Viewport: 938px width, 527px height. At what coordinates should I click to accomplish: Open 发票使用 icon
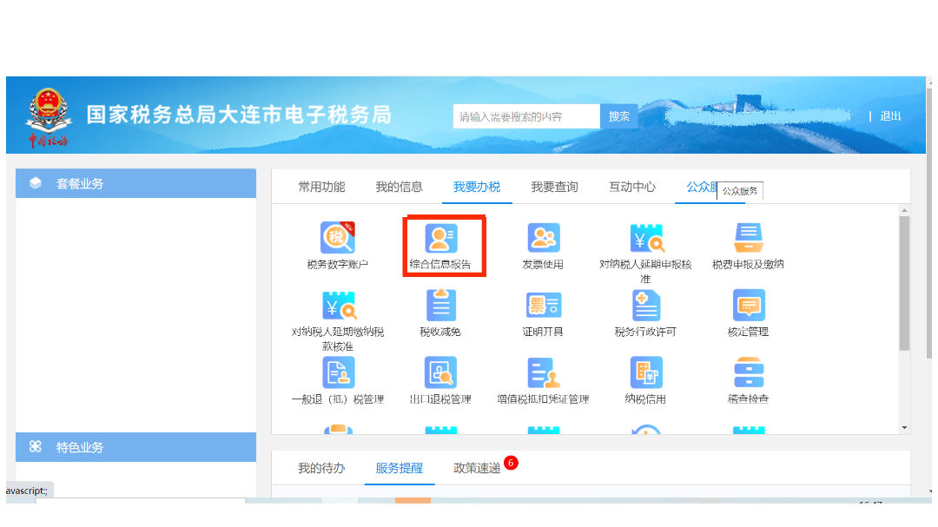click(x=543, y=238)
